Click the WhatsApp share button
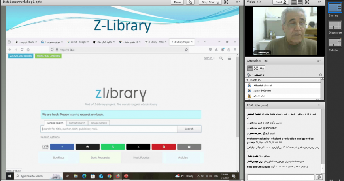The width and height of the screenshot is (344, 181). click(113, 147)
